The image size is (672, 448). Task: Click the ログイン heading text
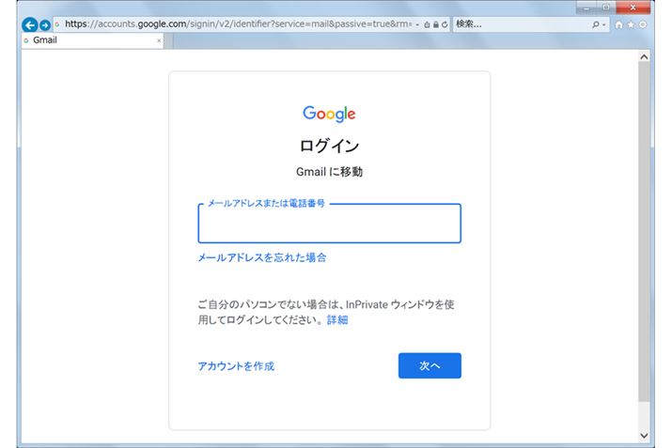click(x=329, y=147)
